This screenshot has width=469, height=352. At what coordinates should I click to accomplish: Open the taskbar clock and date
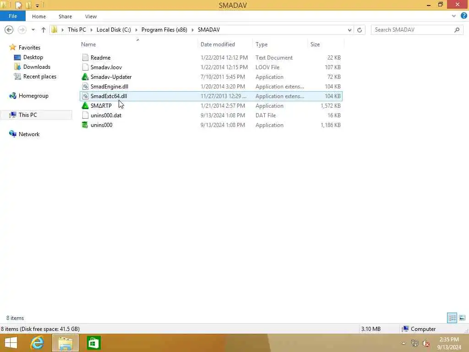click(449, 343)
